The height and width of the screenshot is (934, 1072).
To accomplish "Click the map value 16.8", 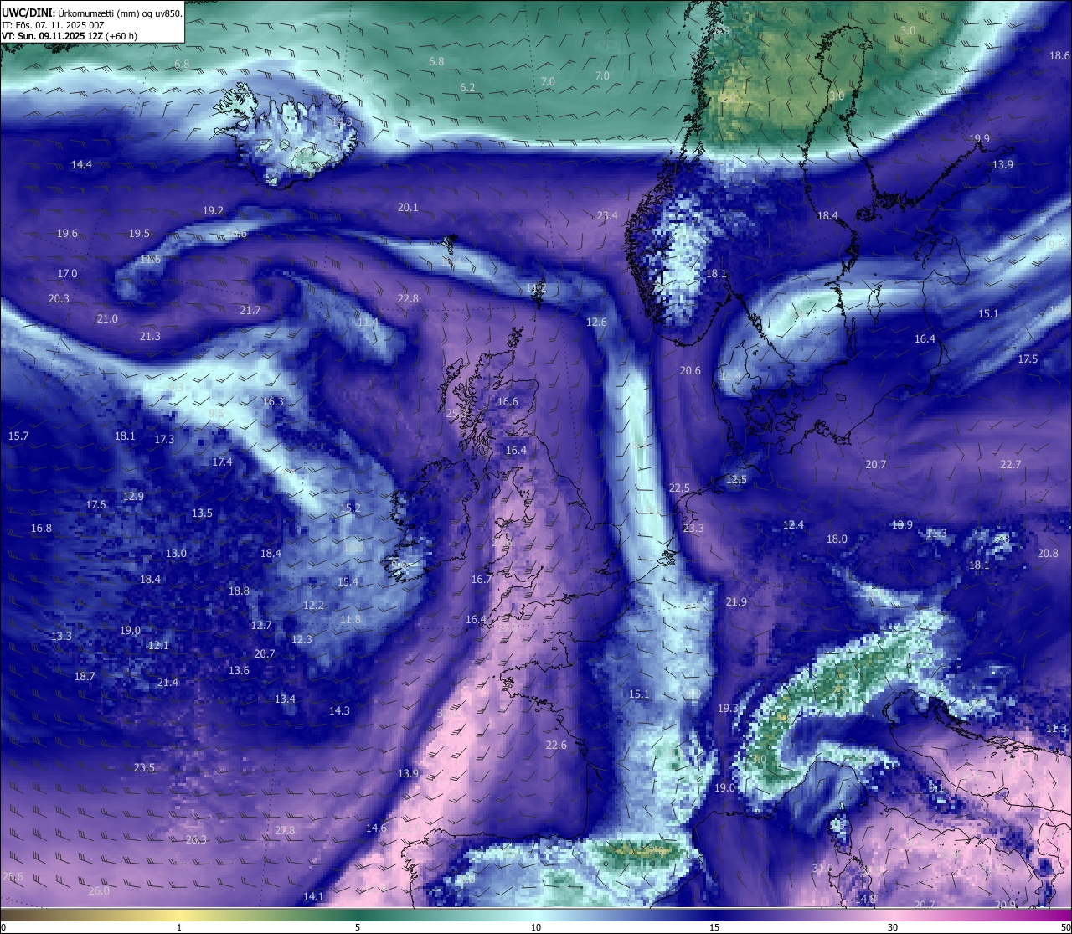I will click(x=41, y=529).
